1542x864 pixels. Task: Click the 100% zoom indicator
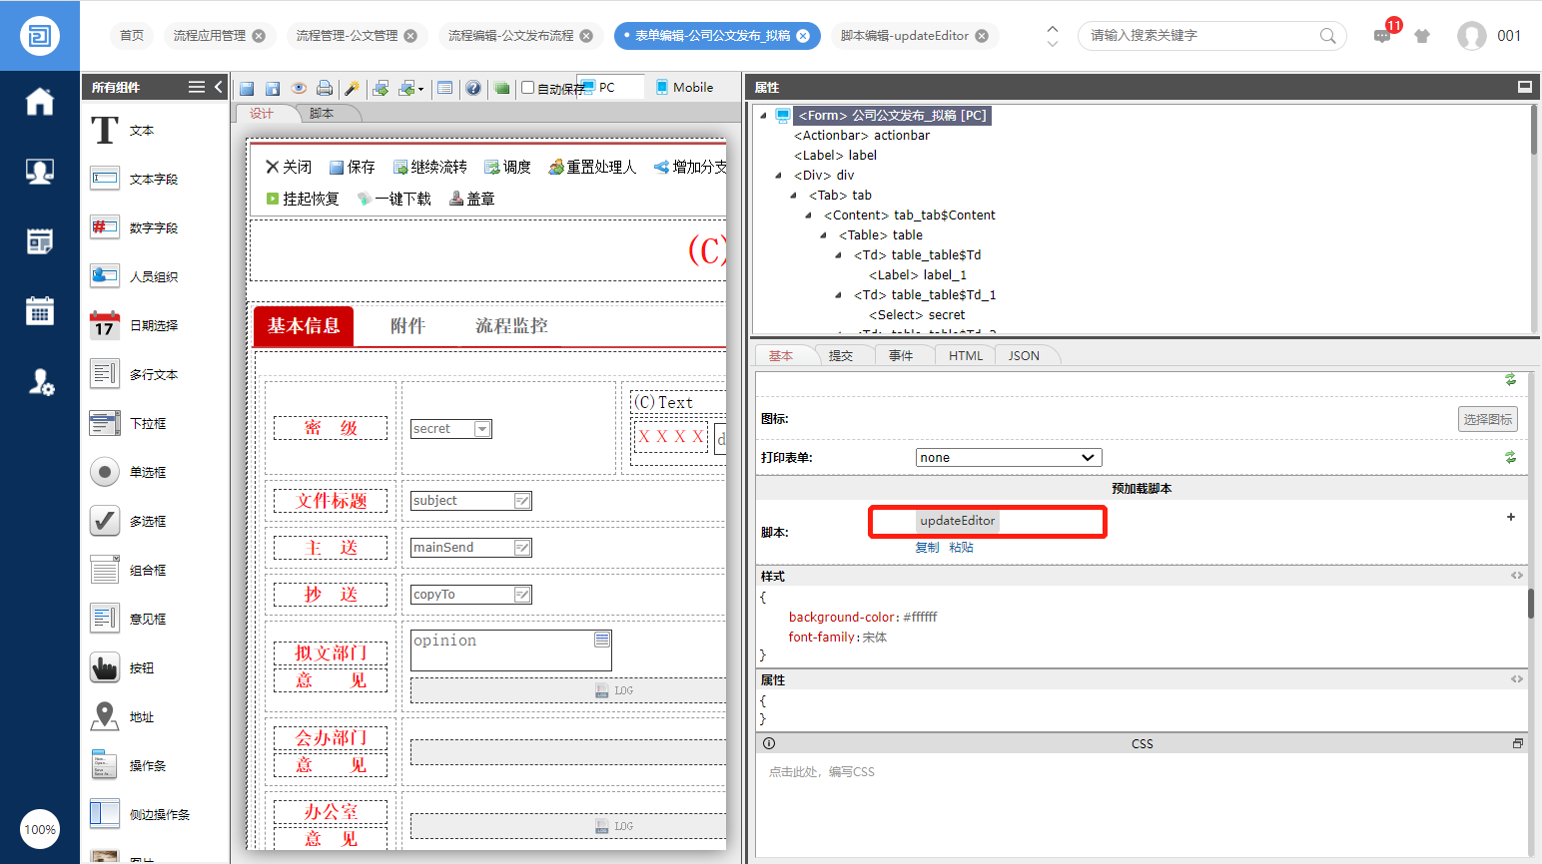[x=40, y=829]
